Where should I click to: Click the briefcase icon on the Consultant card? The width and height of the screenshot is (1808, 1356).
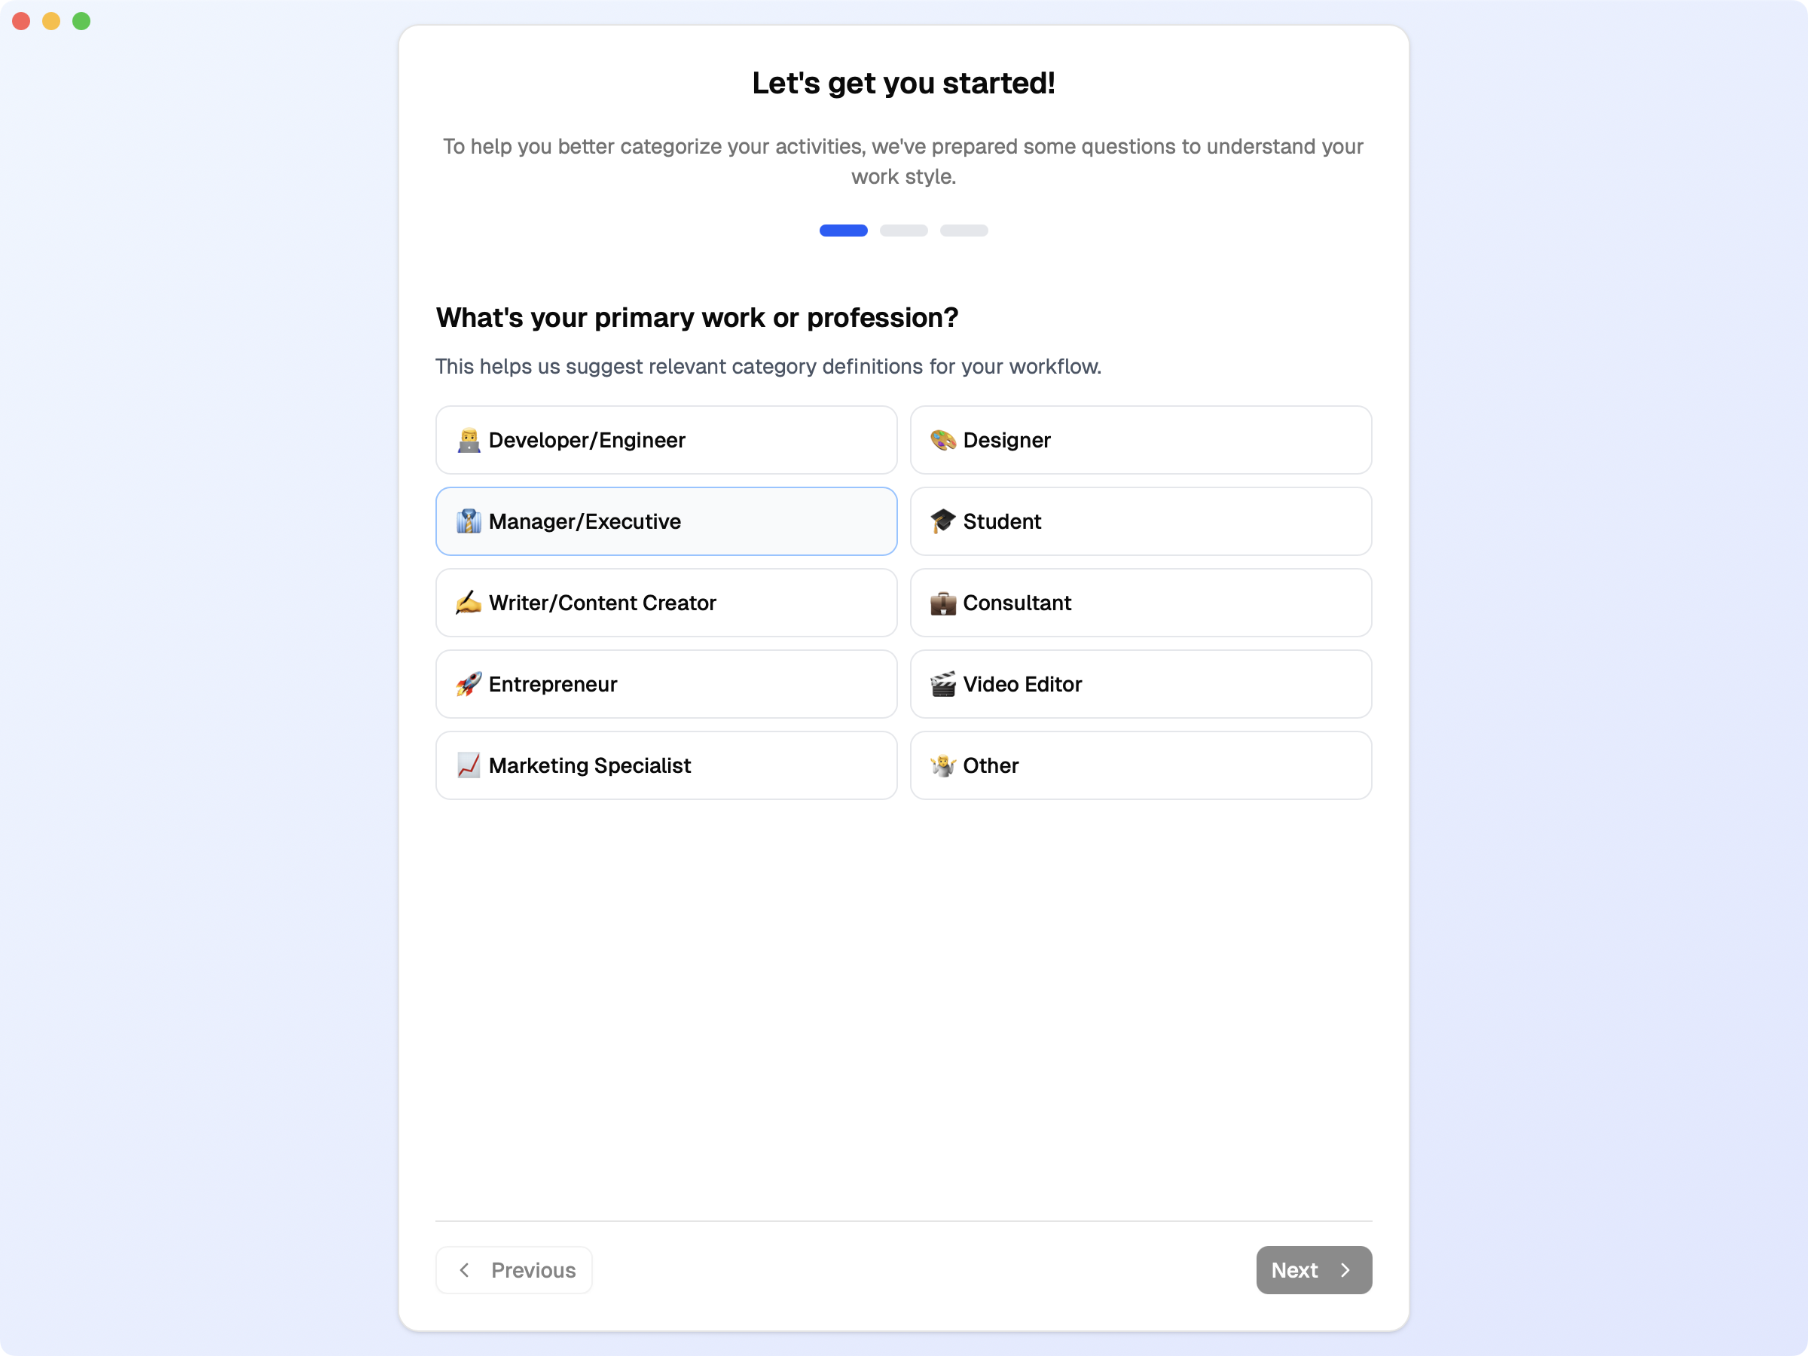(944, 603)
